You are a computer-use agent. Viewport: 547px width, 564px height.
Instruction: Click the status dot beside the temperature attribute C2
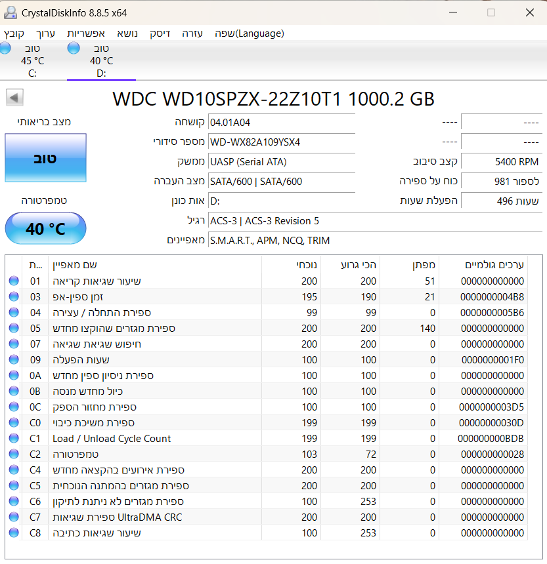click(x=14, y=454)
